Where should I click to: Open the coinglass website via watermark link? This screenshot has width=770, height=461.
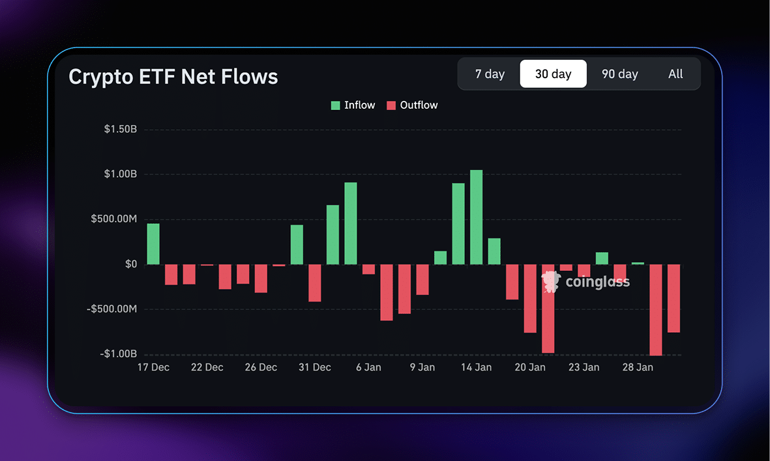point(585,281)
